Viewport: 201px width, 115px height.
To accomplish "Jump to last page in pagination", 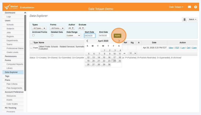I will tap(124, 53).
